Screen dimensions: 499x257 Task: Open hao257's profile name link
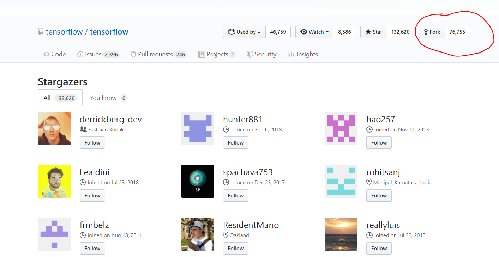[x=381, y=119]
